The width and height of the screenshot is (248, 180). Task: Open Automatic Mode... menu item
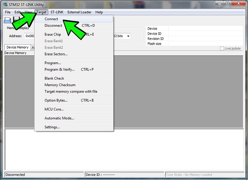pyautogui.click(x=74, y=118)
